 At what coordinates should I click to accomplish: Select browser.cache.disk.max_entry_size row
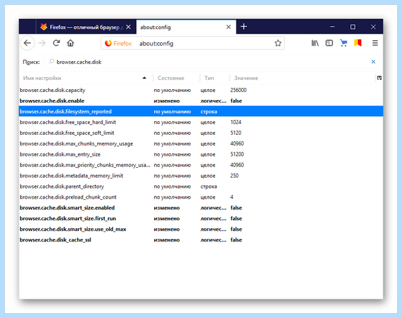pos(201,154)
